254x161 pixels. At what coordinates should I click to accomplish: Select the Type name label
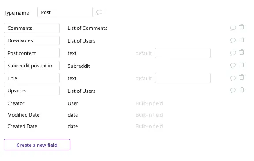click(x=16, y=13)
